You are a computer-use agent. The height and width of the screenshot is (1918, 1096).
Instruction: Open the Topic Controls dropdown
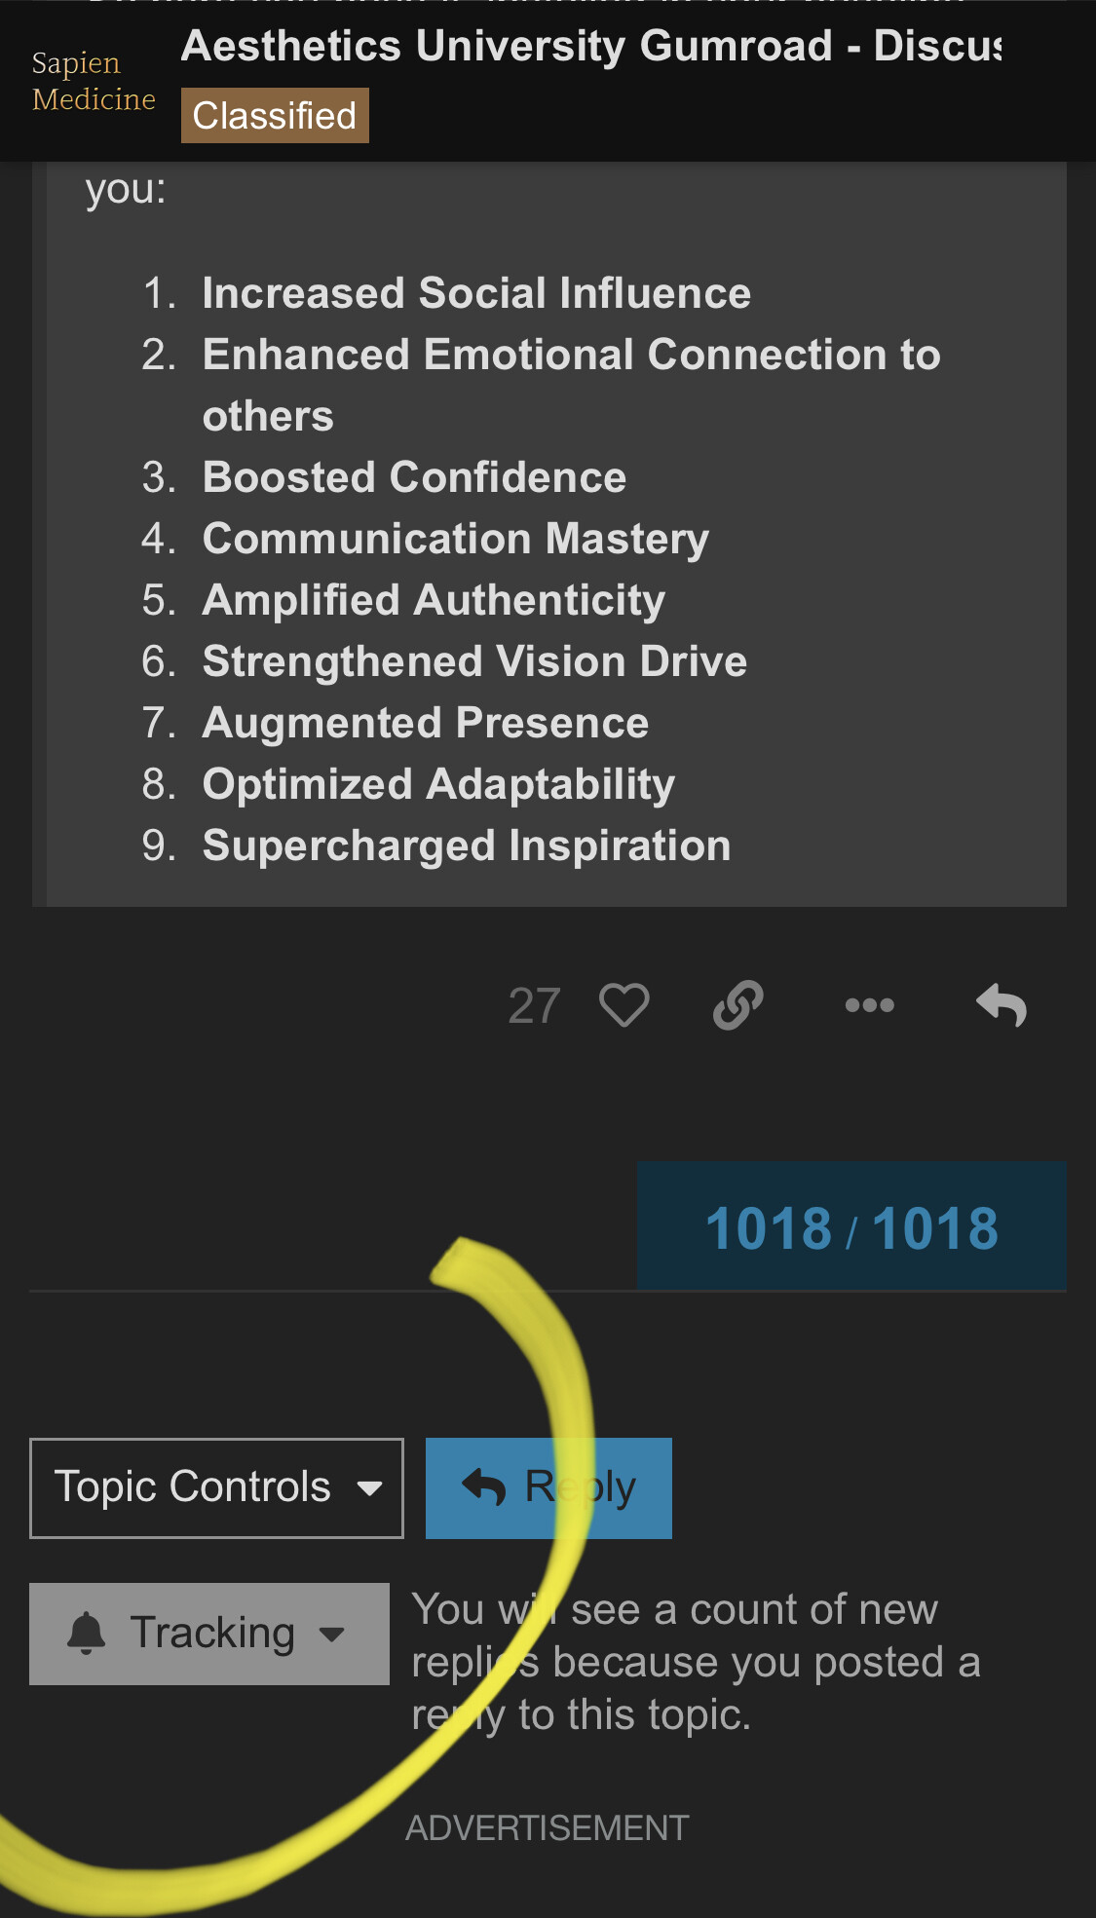pyautogui.click(x=216, y=1487)
